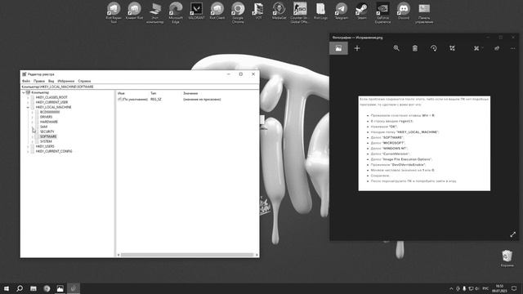Open the Справка menu in Registry Editor
This screenshot has height=294, width=523.
pos(84,81)
